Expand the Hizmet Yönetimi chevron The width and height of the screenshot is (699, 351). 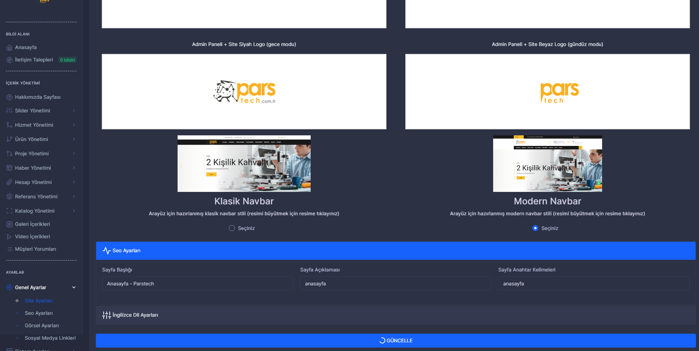pyautogui.click(x=74, y=125)
